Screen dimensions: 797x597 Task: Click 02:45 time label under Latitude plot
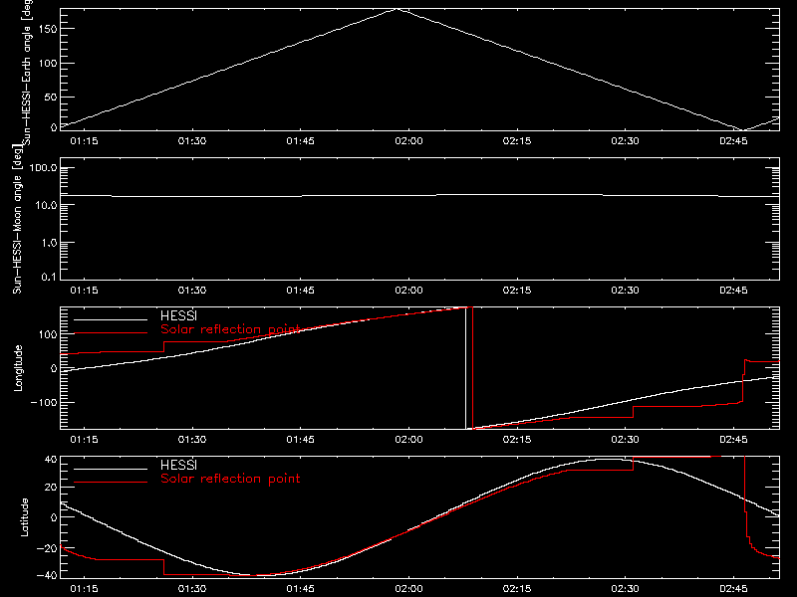tap(733, 589)
